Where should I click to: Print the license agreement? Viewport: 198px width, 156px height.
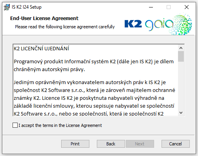click(75, 144)
